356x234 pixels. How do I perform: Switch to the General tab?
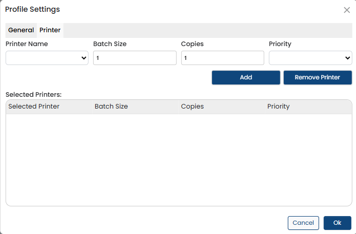[21, 30]
